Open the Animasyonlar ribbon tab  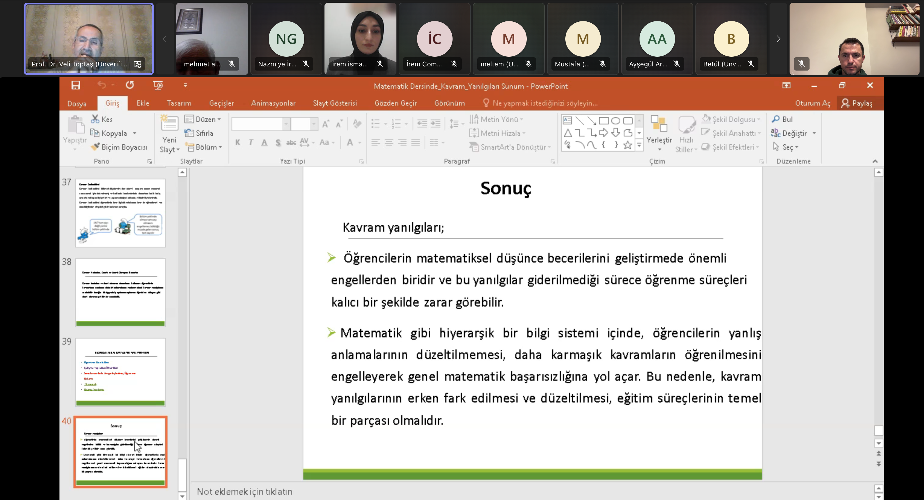273,103
